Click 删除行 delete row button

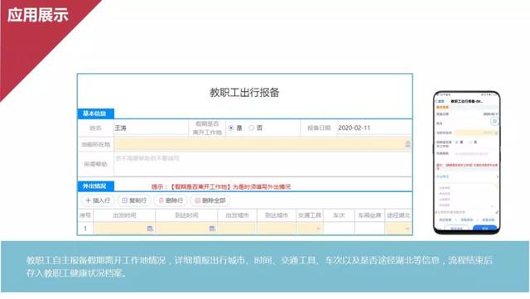pyautogui.click(x=171, y=200)
